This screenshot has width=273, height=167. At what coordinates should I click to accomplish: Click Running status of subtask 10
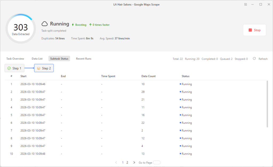pos(186,154)
